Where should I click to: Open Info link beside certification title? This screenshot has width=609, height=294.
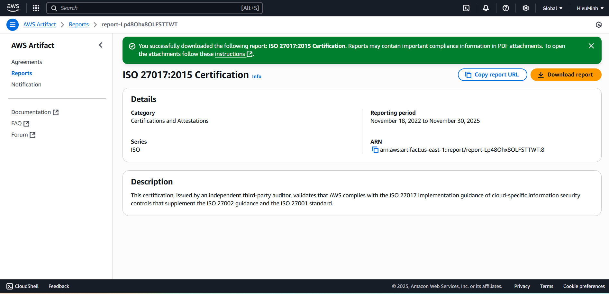(257, 76)
